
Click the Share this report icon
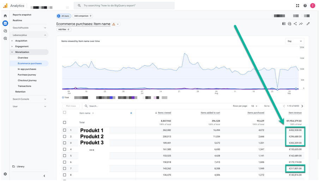[295, 24]
